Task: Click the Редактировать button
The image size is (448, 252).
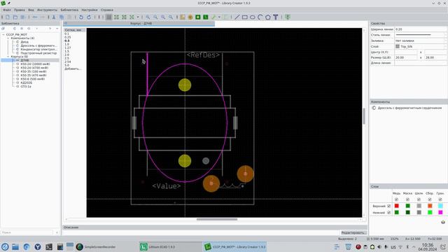Action: click(x=353, y=233)
